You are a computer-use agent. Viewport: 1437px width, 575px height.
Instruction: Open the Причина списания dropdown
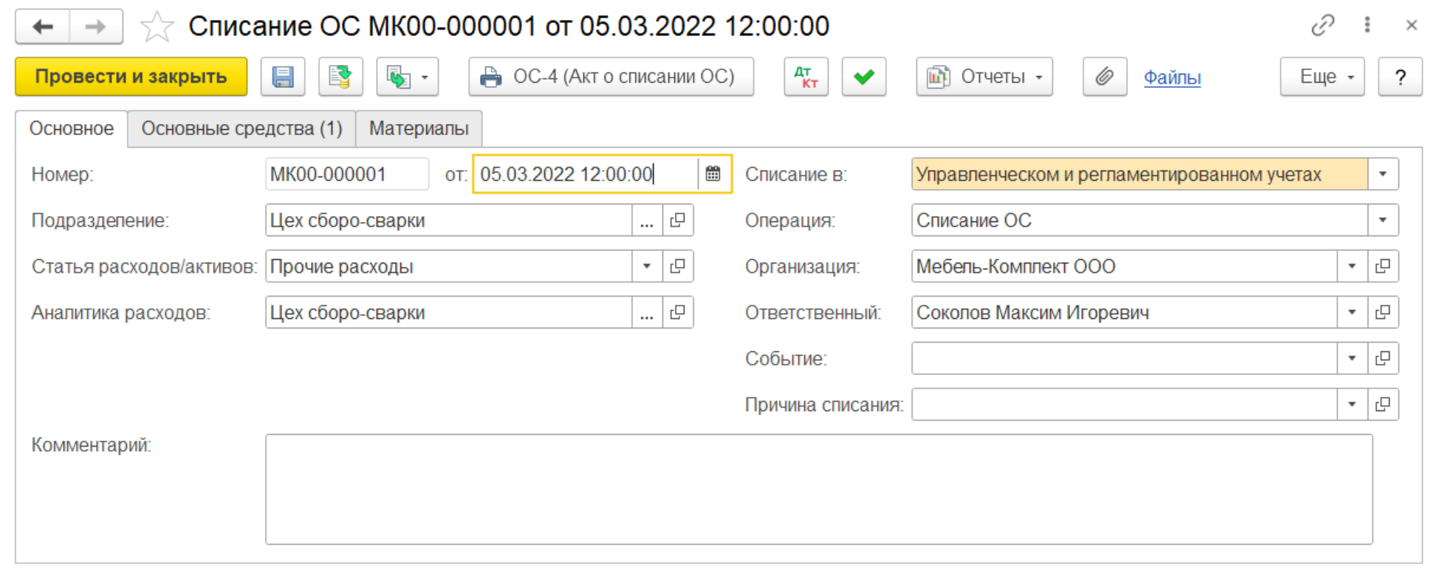pyautogui.click(x=1352, y=404)
